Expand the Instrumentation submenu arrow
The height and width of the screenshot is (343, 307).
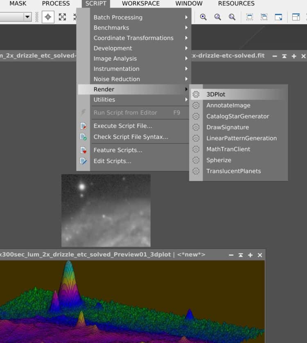point(186,68)
